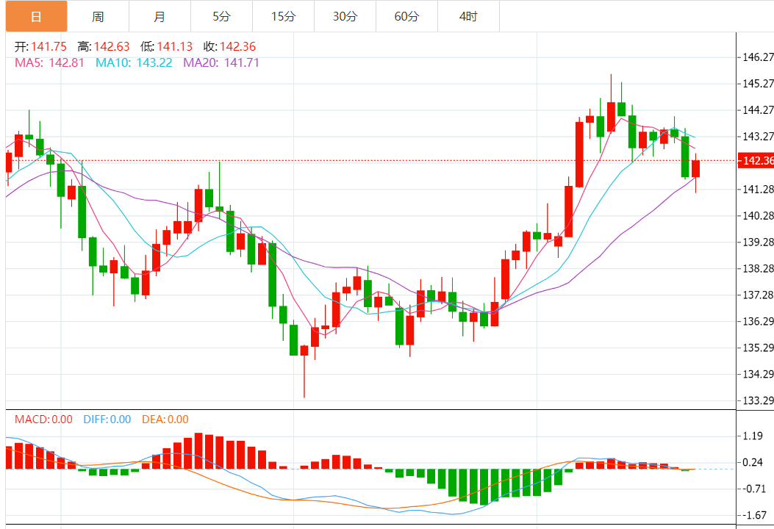Switch to the 月 monthly tab
The width and height of the screenshot is (774, 529).
160,16
